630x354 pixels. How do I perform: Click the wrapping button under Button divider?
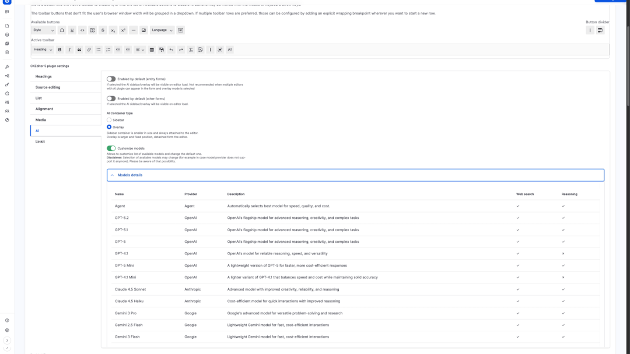(600, 30)
